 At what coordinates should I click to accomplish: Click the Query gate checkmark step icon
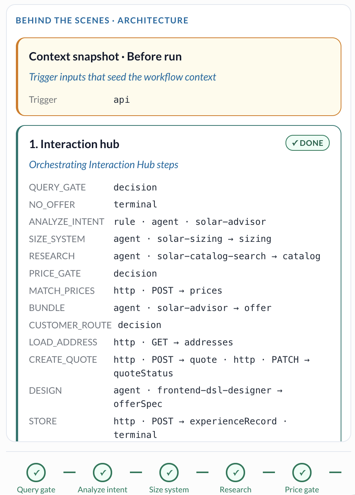[x=36, y=472]
